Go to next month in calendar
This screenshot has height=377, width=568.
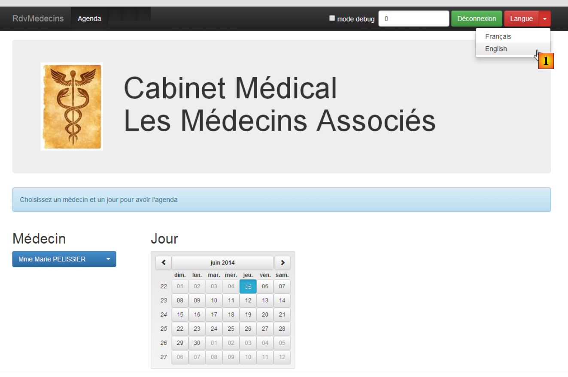tap(282, 263)
